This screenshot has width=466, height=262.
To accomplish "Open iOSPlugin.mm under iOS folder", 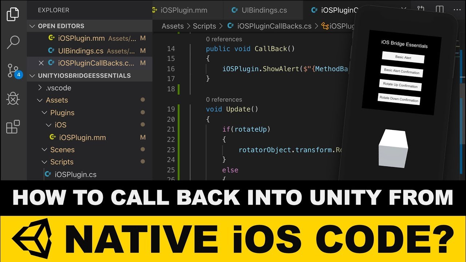I will click(82, 138).
